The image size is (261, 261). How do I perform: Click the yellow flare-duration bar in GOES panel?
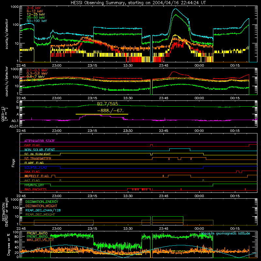tap(102, 114)
